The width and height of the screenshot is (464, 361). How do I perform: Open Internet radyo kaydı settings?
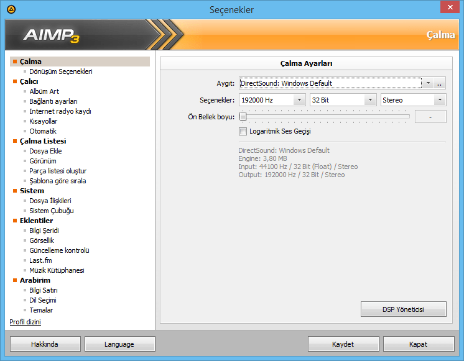pos(60,111)
